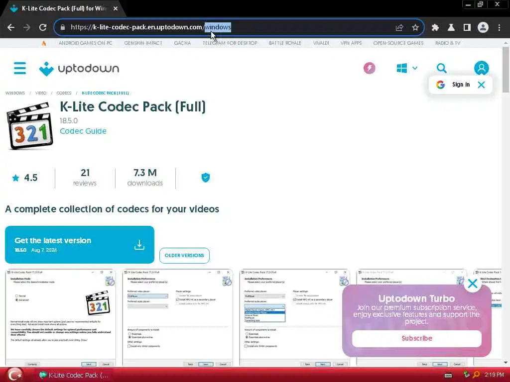Open the taskbar search tray icon
The width and height of the screenshot is (510, 382).
(x=476, y=375)
